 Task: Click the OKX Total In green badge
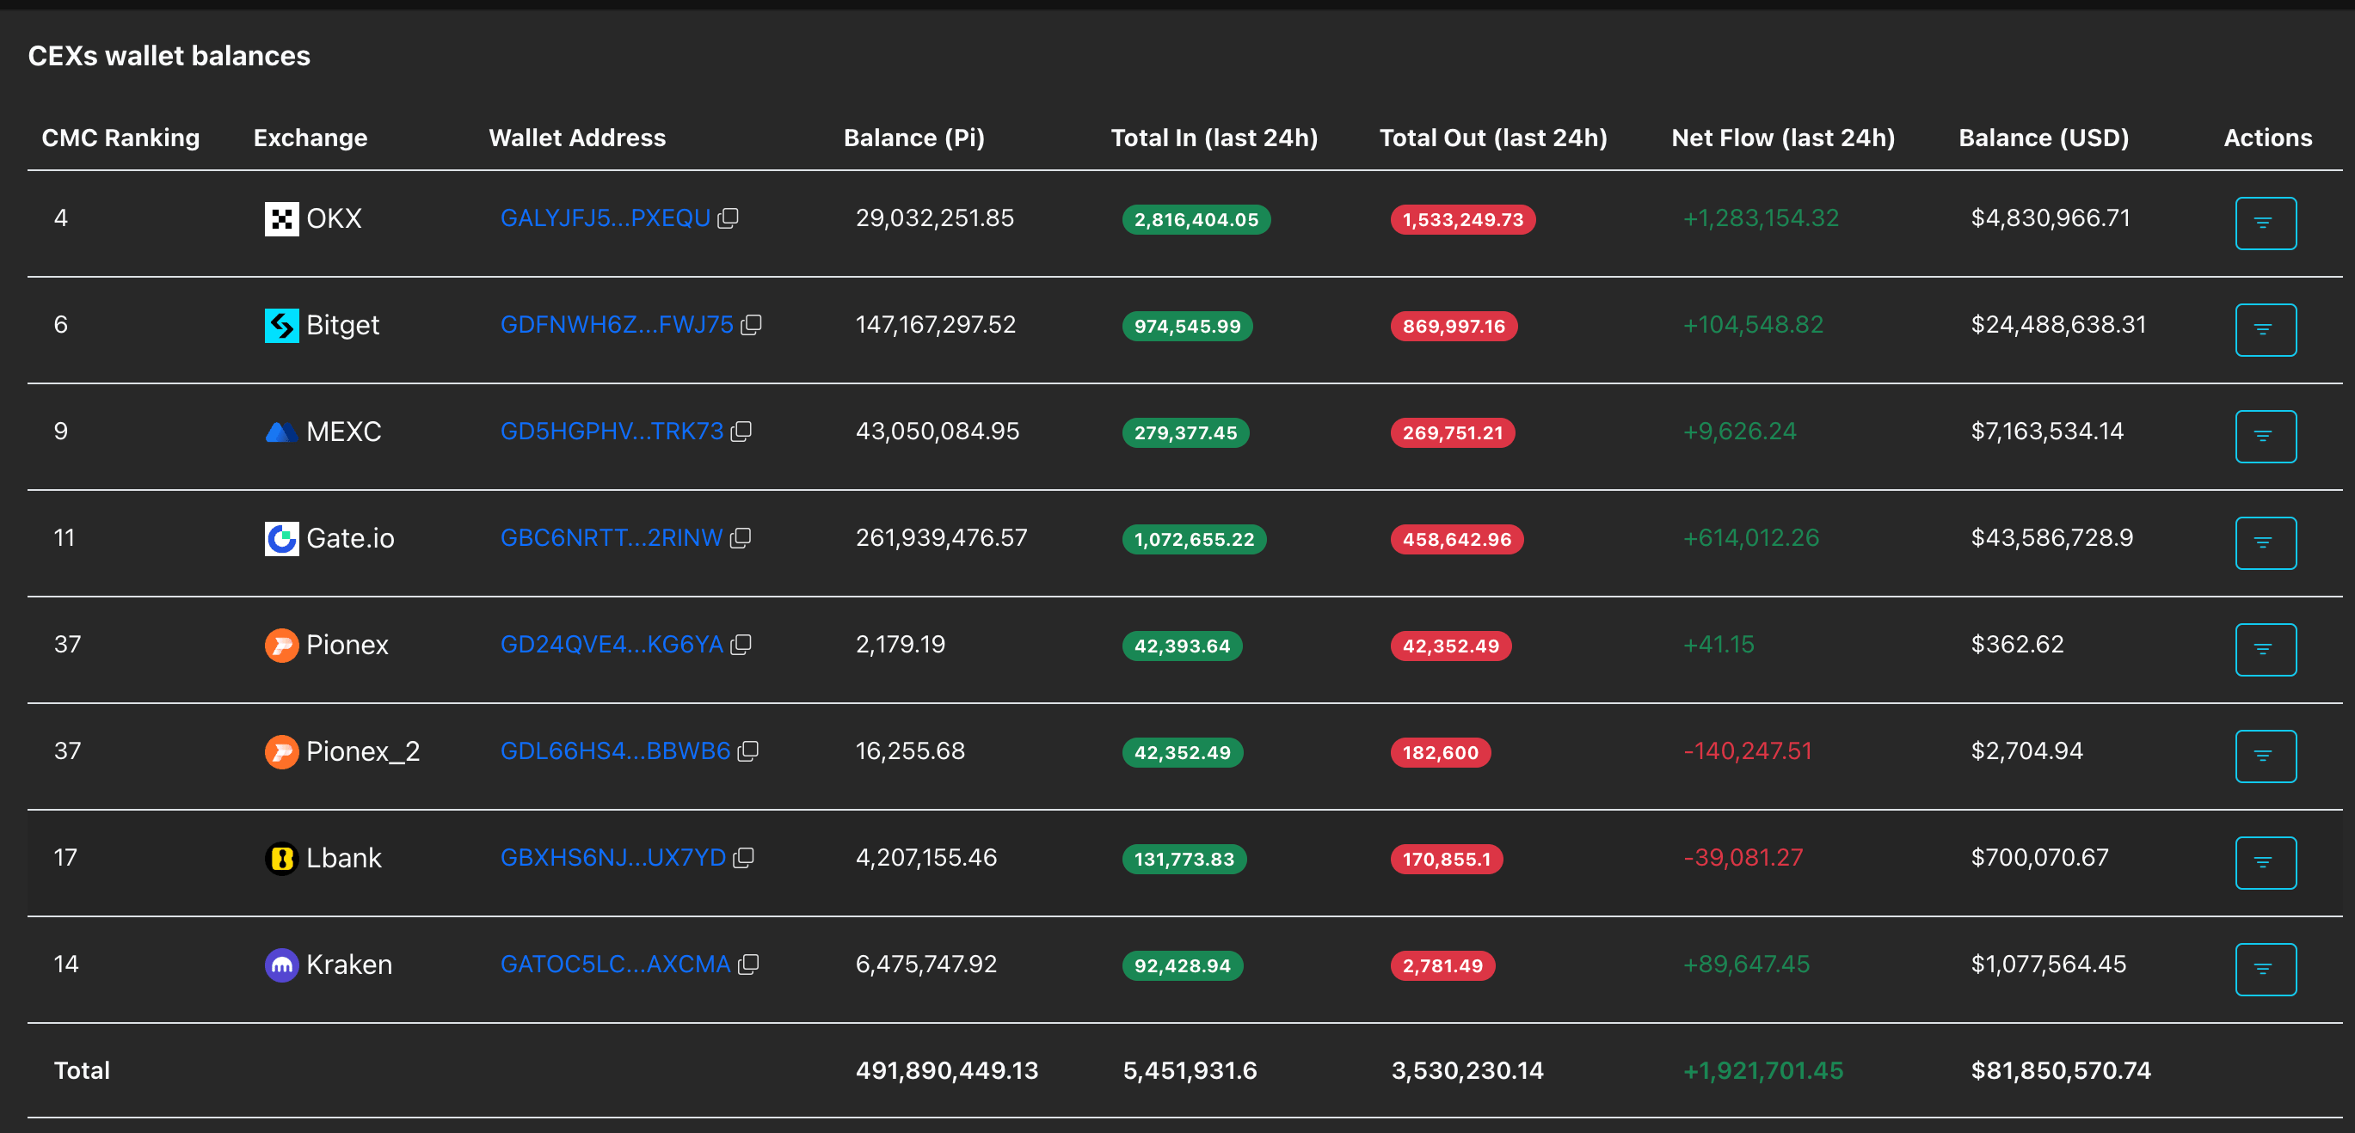tap(1196, 219)
